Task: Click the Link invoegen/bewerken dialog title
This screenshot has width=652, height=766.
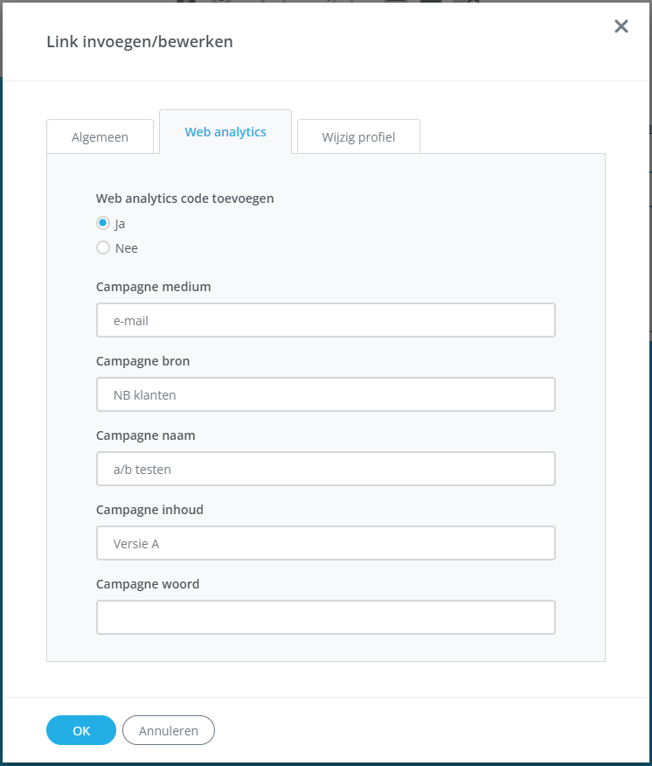Action: 140,41
